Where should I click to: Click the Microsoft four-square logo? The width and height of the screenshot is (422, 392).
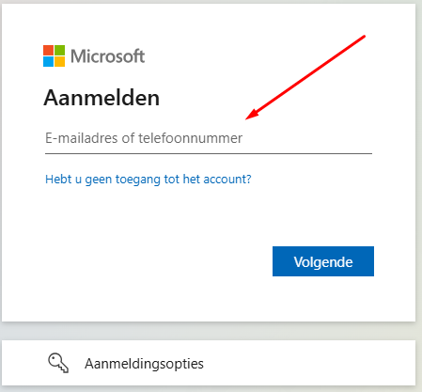tap(55, 55)
